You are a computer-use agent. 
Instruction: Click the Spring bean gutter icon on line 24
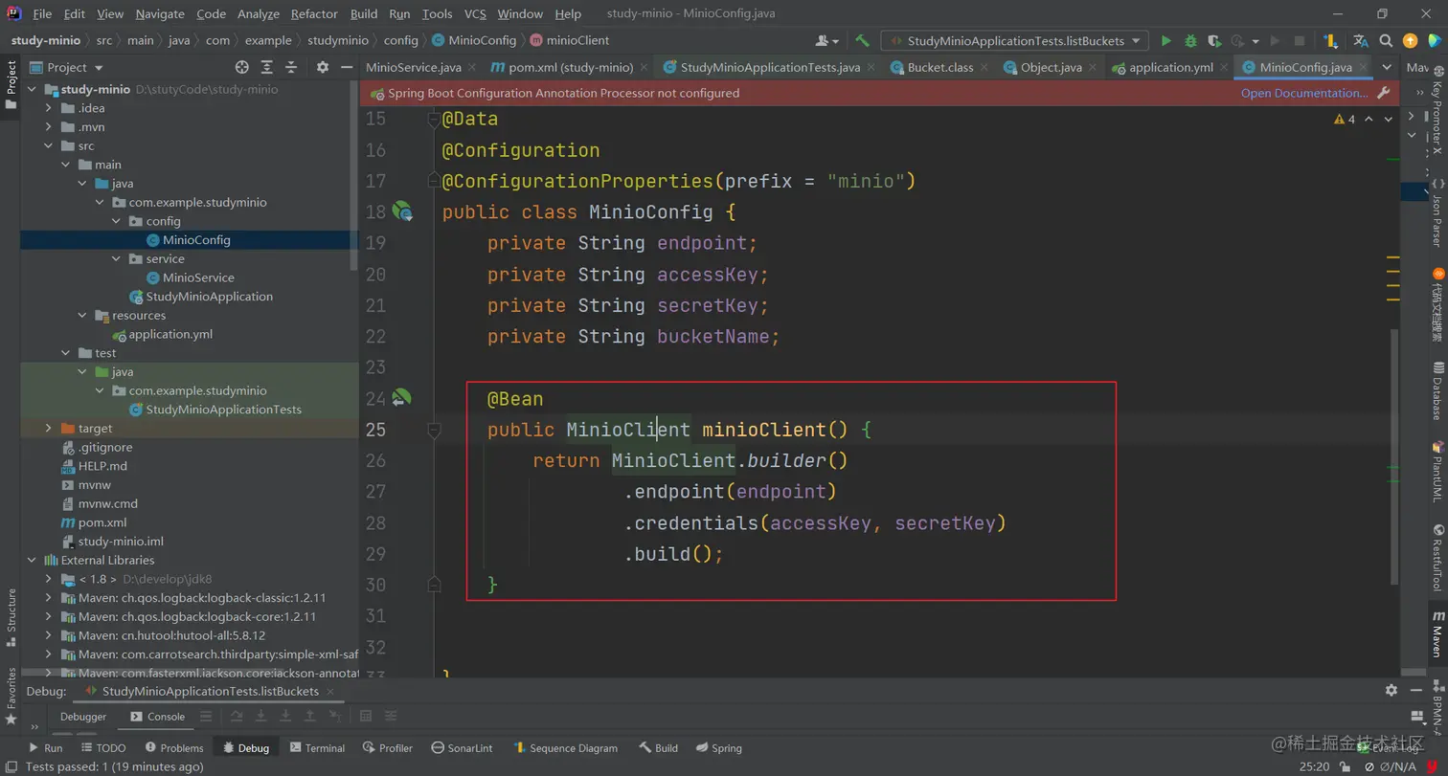(401, 397)
